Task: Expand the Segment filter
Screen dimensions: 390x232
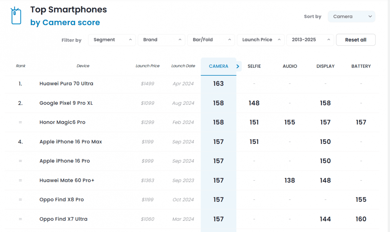Action: [112, 40]
